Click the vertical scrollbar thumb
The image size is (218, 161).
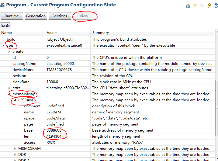click(216, 108)
